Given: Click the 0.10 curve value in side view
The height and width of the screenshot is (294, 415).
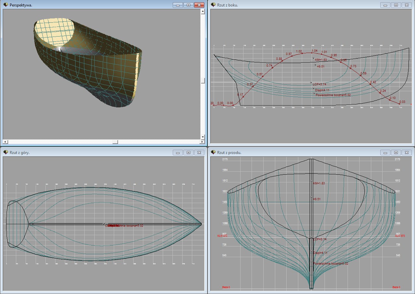Looking at the screenshot, I should click(393, 98).
